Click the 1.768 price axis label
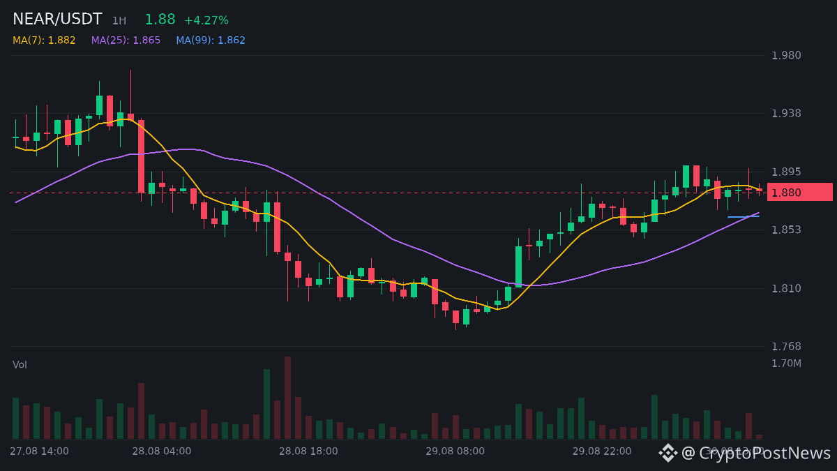The height and width of the screenshot is (471, 837). [x=786, y=346]
